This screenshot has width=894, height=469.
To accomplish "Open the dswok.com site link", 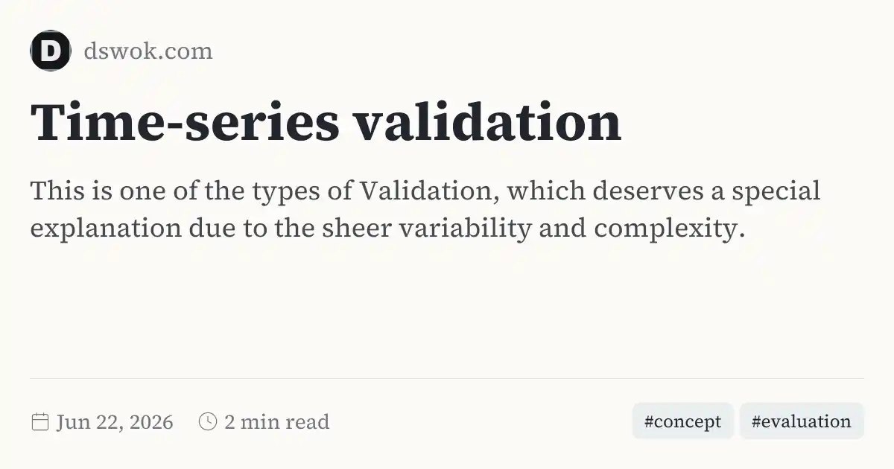I will (148, 51).
